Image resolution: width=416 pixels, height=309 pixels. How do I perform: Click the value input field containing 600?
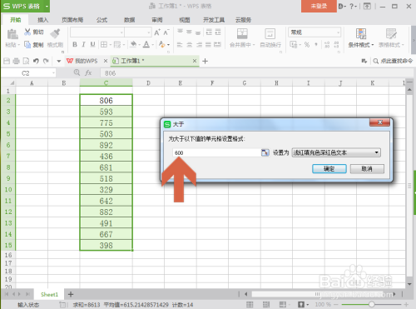(215, 152)
